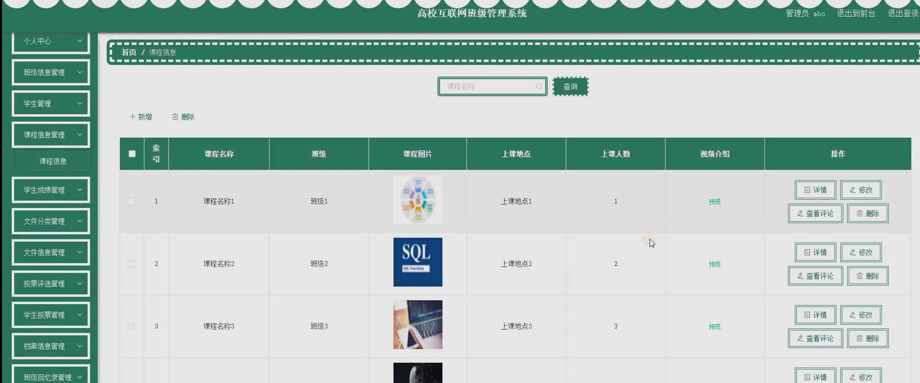Click 退出登录 in the header
The image size is (920, 383).
click(903, 14)
